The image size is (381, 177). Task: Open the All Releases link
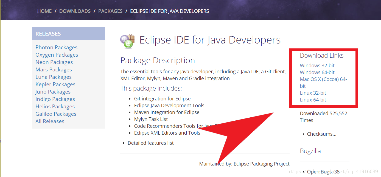coord(50,121)
